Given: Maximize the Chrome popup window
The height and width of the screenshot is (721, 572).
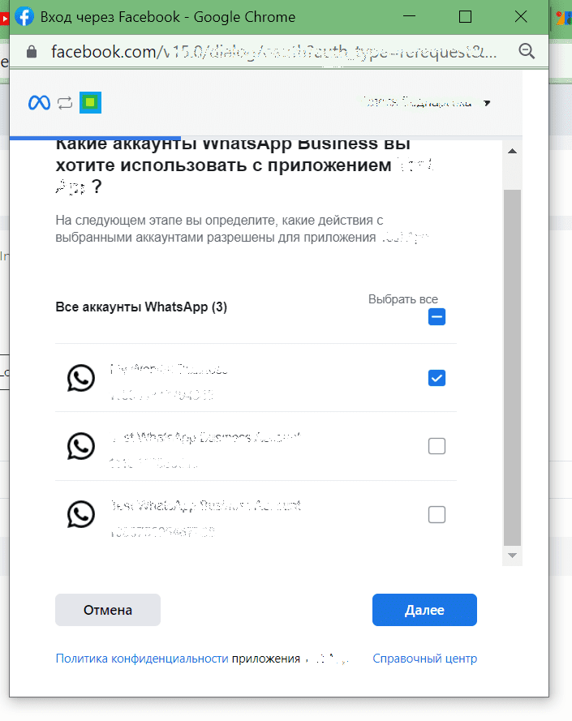Looking at the screenshot, I should [x=465, y=17].
